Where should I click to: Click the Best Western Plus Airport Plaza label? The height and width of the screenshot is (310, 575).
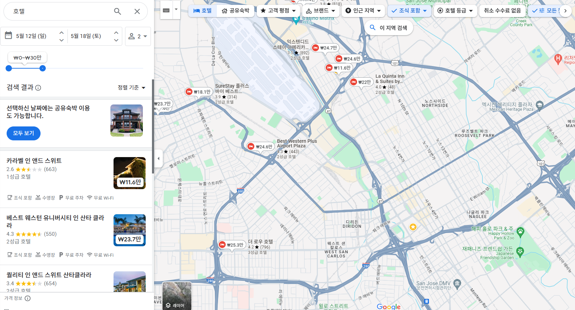297,144
